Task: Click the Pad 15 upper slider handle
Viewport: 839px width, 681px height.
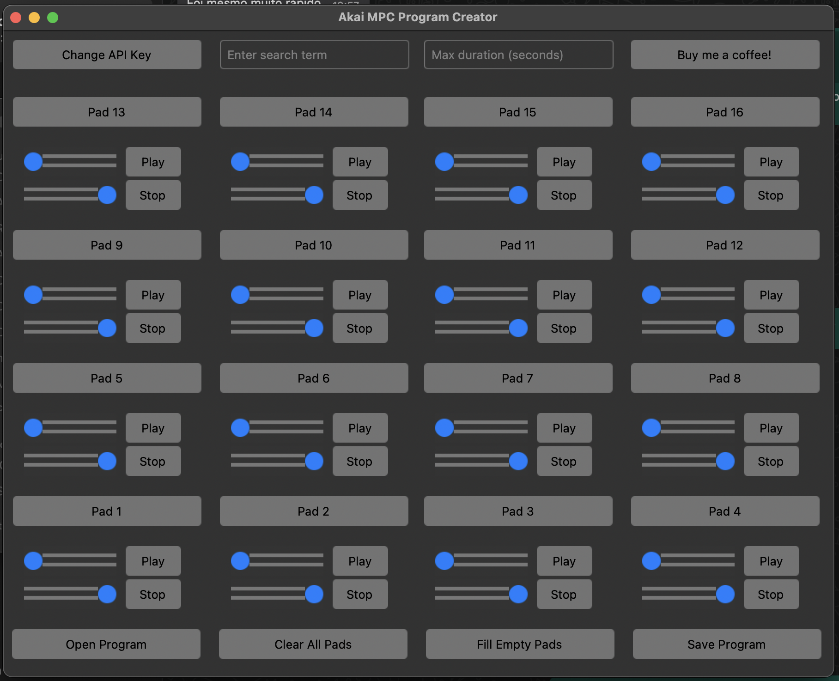Action: coord(444,162)
